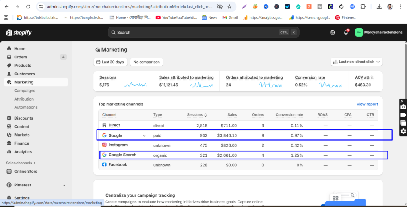
Task: Open Mercyshairextensions account menu
Action: [x=379, y=33]
